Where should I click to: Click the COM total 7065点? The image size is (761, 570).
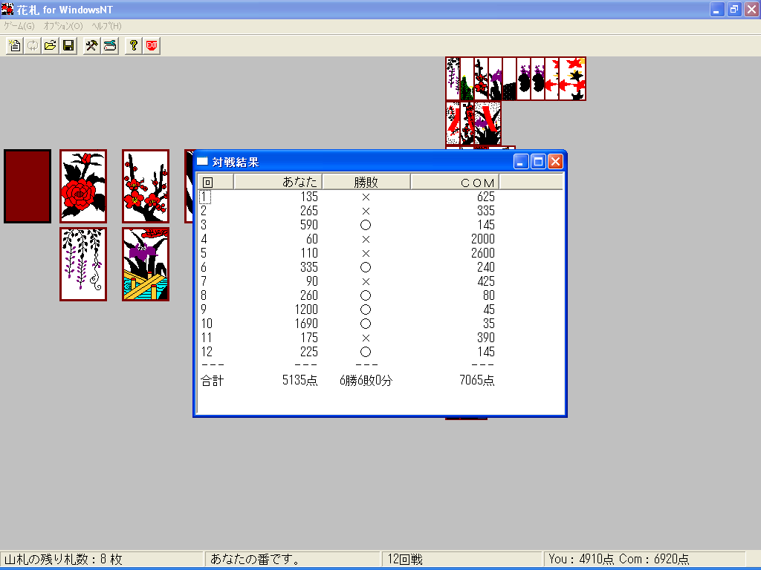coord(477,380)
